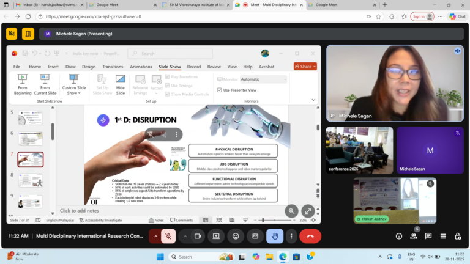Open the Copilot Chat button in browser
Screen dimensions: 470x264
click(x=457, y=16)
